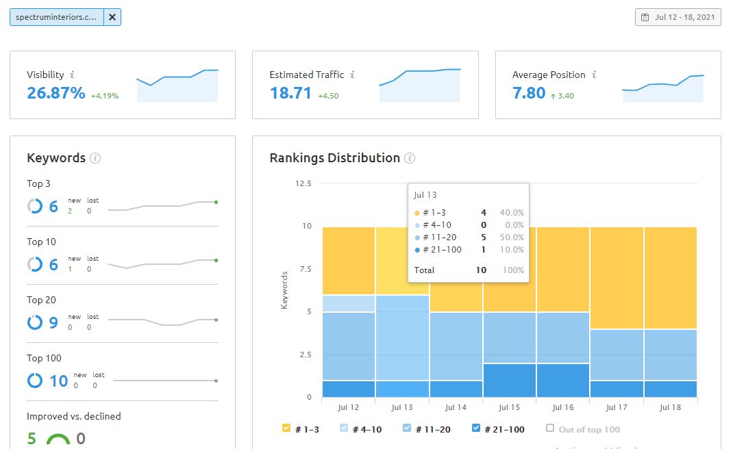Viewport: 733px width, 449px height.
Task: Click the Top 20 donut chart icon
Action: pos(34,322)
